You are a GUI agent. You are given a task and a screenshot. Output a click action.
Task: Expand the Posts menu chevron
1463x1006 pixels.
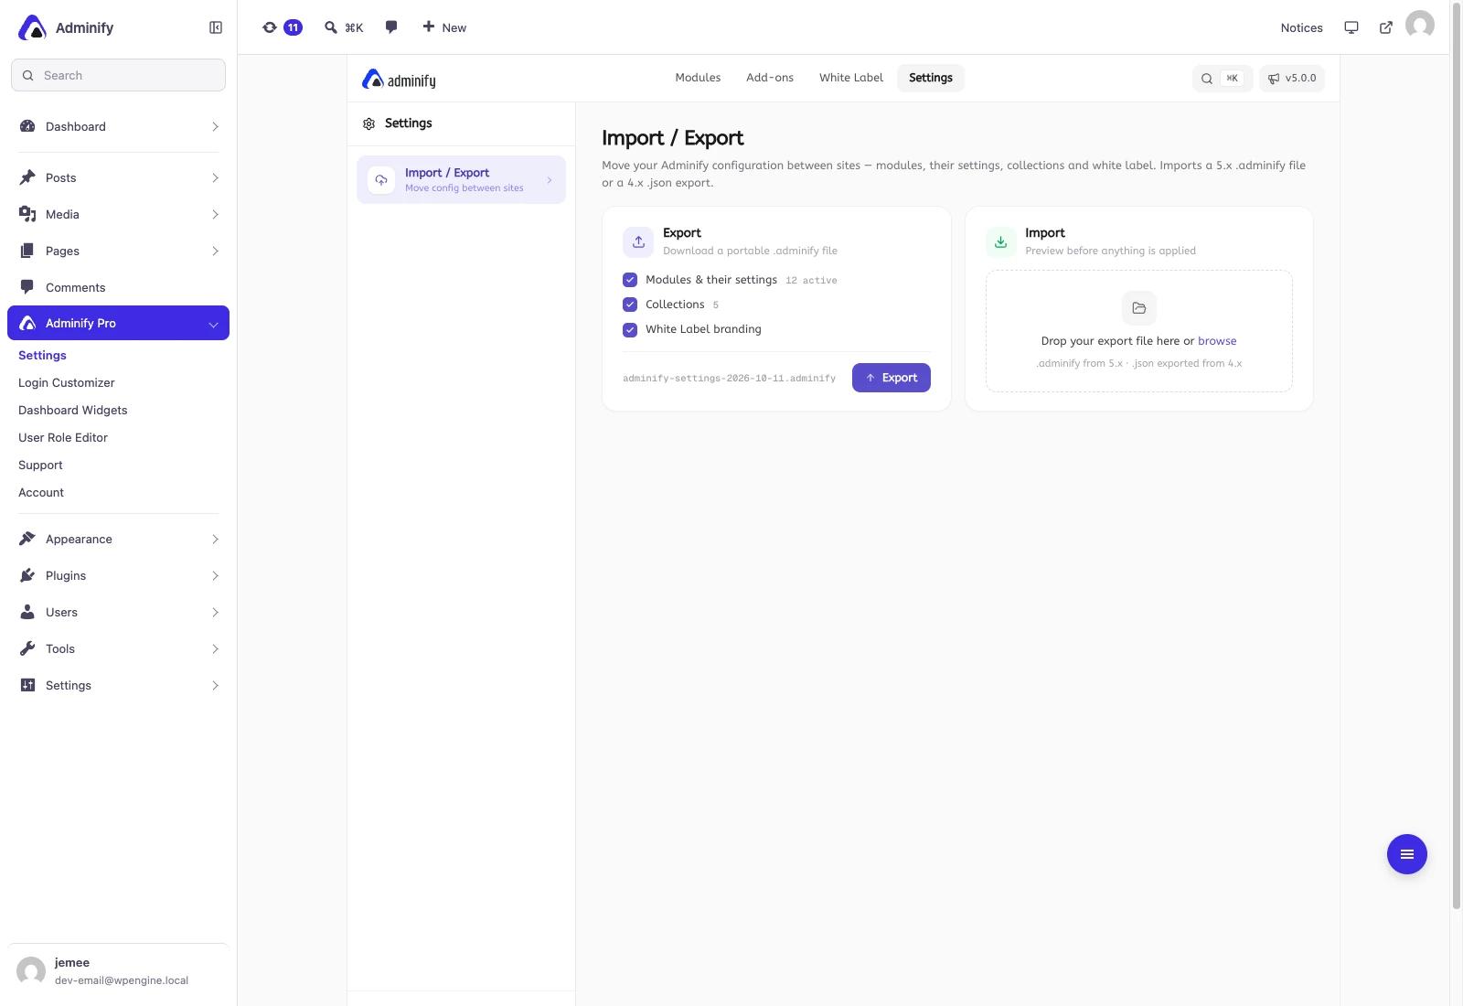(215, 177)
